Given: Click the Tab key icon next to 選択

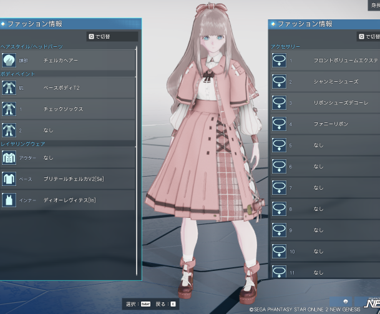Looking at the screenshot, I should tap(145, 304).
